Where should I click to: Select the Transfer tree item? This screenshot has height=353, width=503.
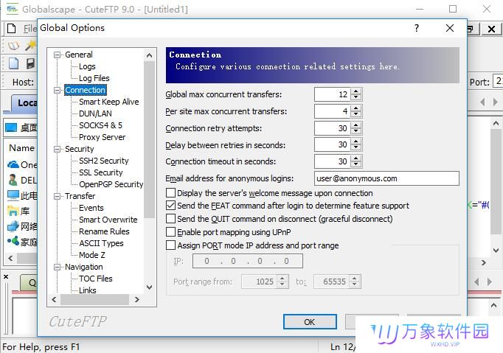80,196
